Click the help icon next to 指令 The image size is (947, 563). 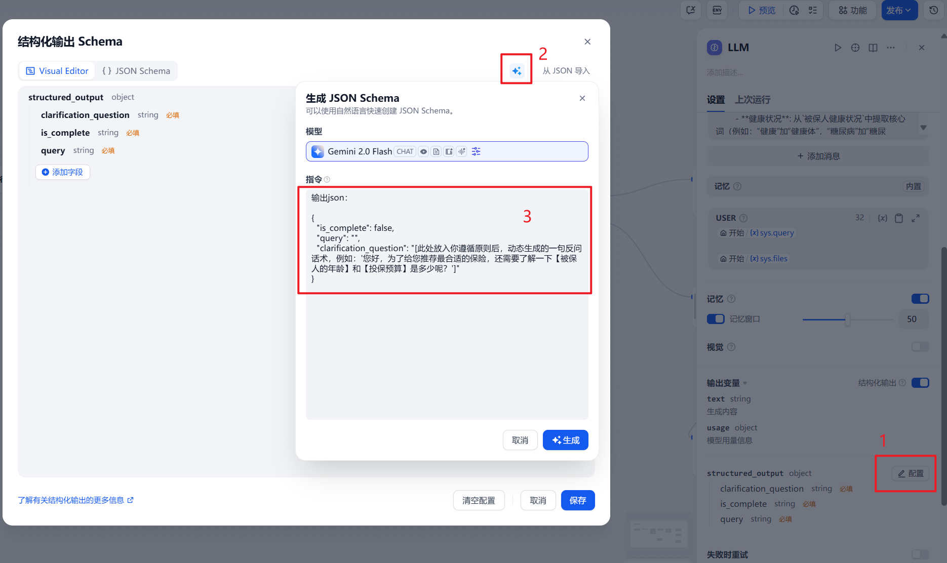point(327,179)
